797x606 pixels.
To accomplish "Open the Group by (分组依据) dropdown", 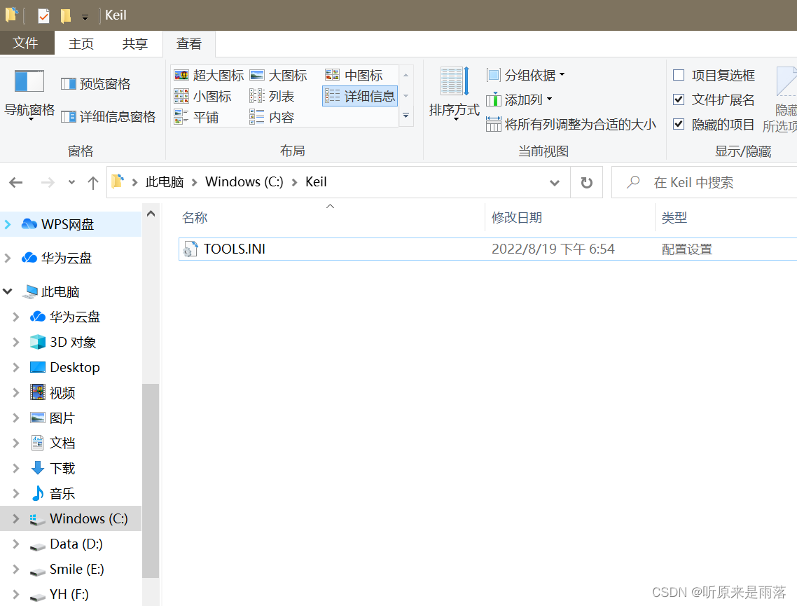I will (525, 75).
